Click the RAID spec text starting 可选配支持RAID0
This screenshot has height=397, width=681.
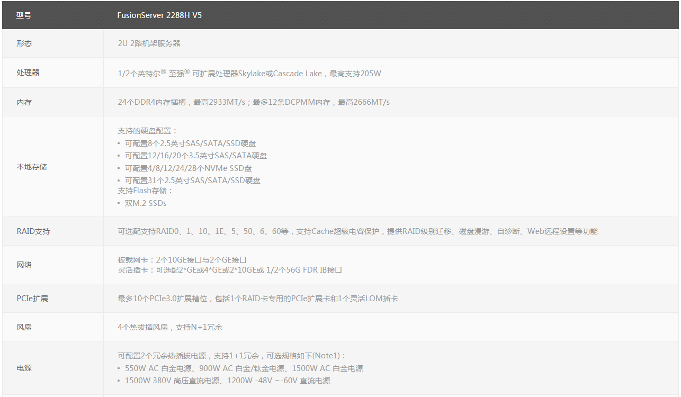click(x=357, y=231)
